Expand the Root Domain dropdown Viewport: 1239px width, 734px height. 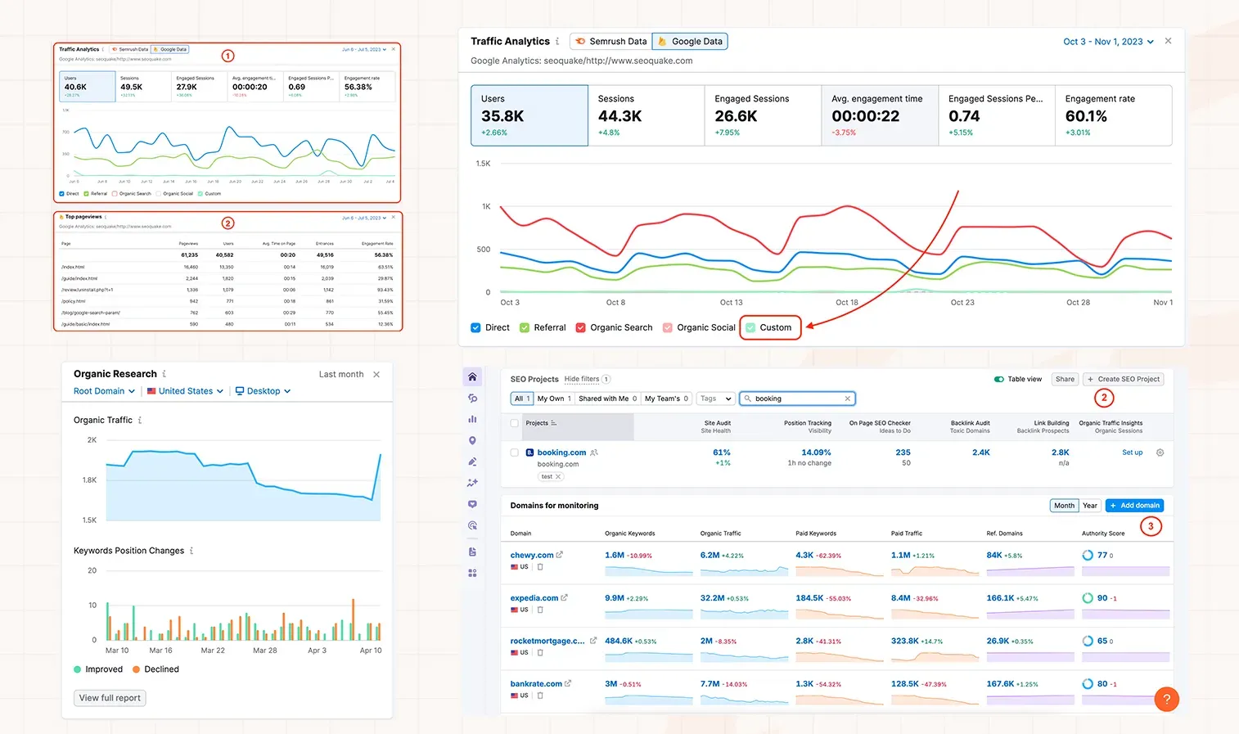coord(103,390)
